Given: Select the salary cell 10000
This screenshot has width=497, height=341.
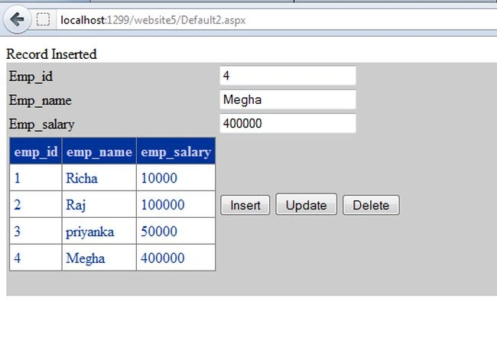Looking at the screenshot, I should pos(176,177).
